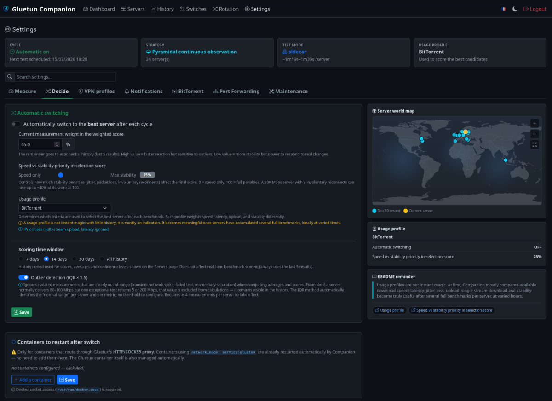The height and width of the screenshot is (401, 552).
Task: Enable automatic switching to best server
Action: click(16, 124)
